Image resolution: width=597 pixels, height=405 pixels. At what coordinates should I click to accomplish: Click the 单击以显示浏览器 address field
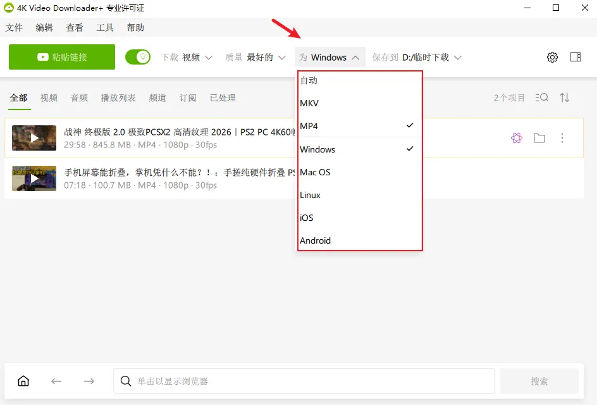click(304, 381)
